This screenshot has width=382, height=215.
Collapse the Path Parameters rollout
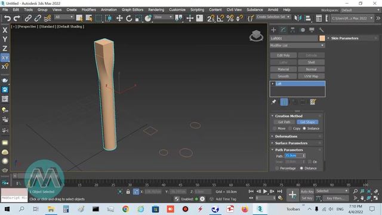pyautogui.click(x=289, y=150)
